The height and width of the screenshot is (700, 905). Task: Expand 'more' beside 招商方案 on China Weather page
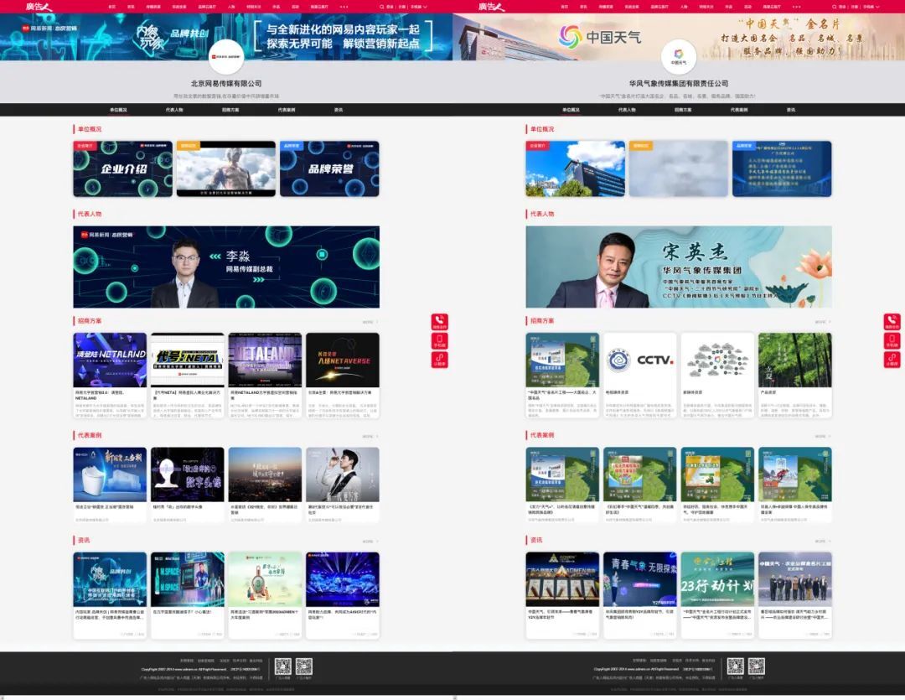click(x=823, y=322)
